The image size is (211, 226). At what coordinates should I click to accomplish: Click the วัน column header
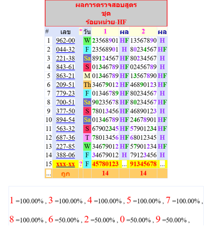(87, 31)
